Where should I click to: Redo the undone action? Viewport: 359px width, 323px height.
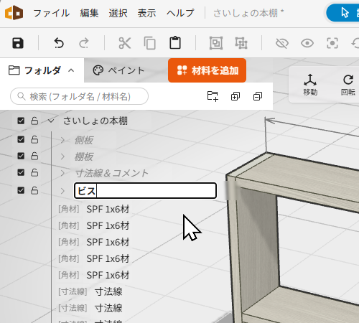coord(84,43)
